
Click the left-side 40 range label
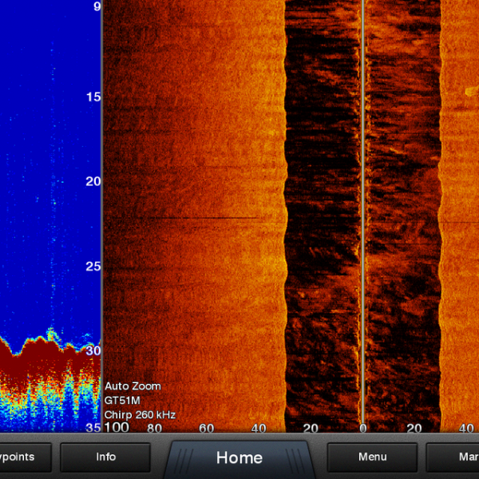tap(259, 428)
